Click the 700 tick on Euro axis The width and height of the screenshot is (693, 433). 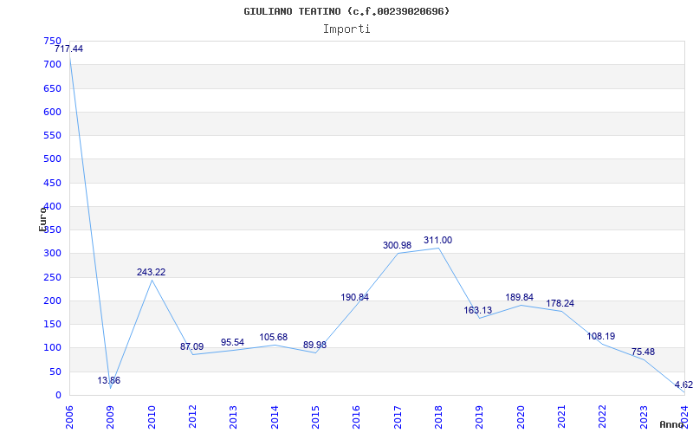(52, 64)
